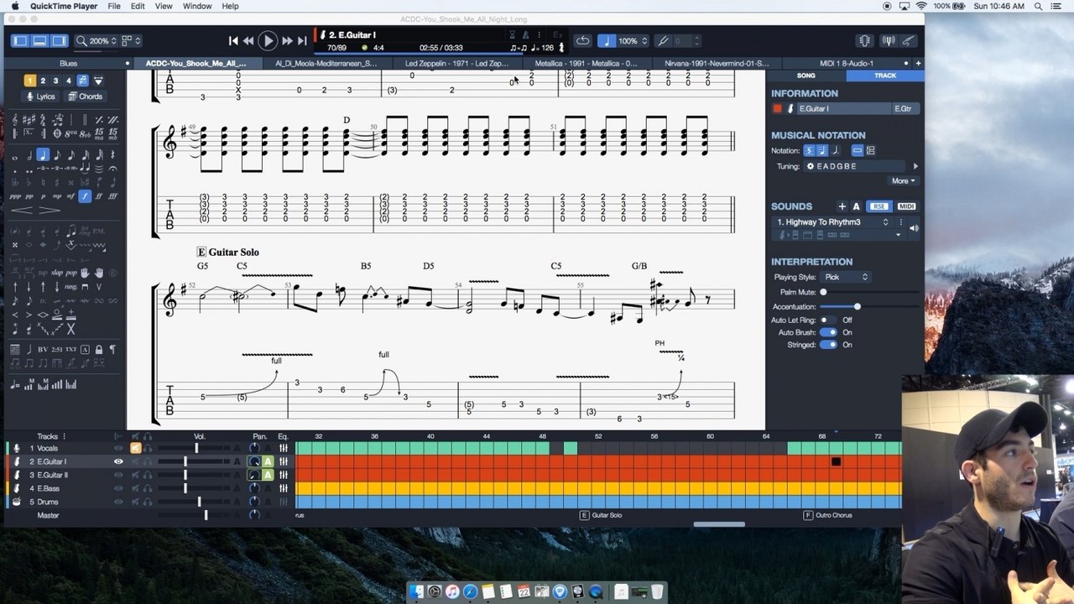
Task: Rewind to the previous bar
Action: click(248, 40)
